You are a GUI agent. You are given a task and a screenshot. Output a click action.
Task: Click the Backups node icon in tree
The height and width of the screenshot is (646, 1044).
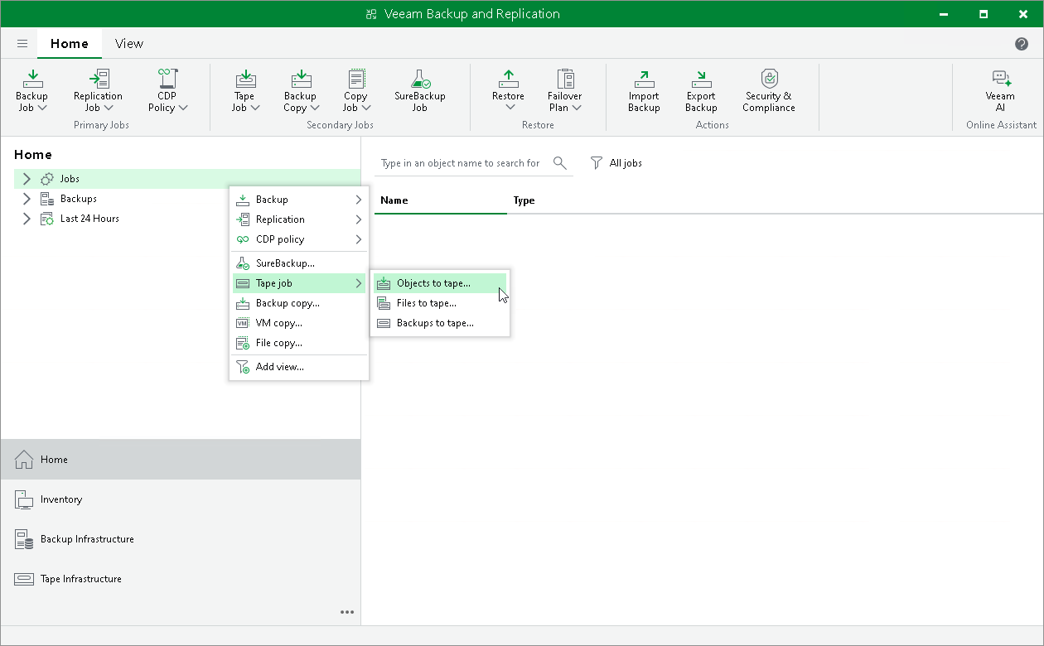coord(47,199)
